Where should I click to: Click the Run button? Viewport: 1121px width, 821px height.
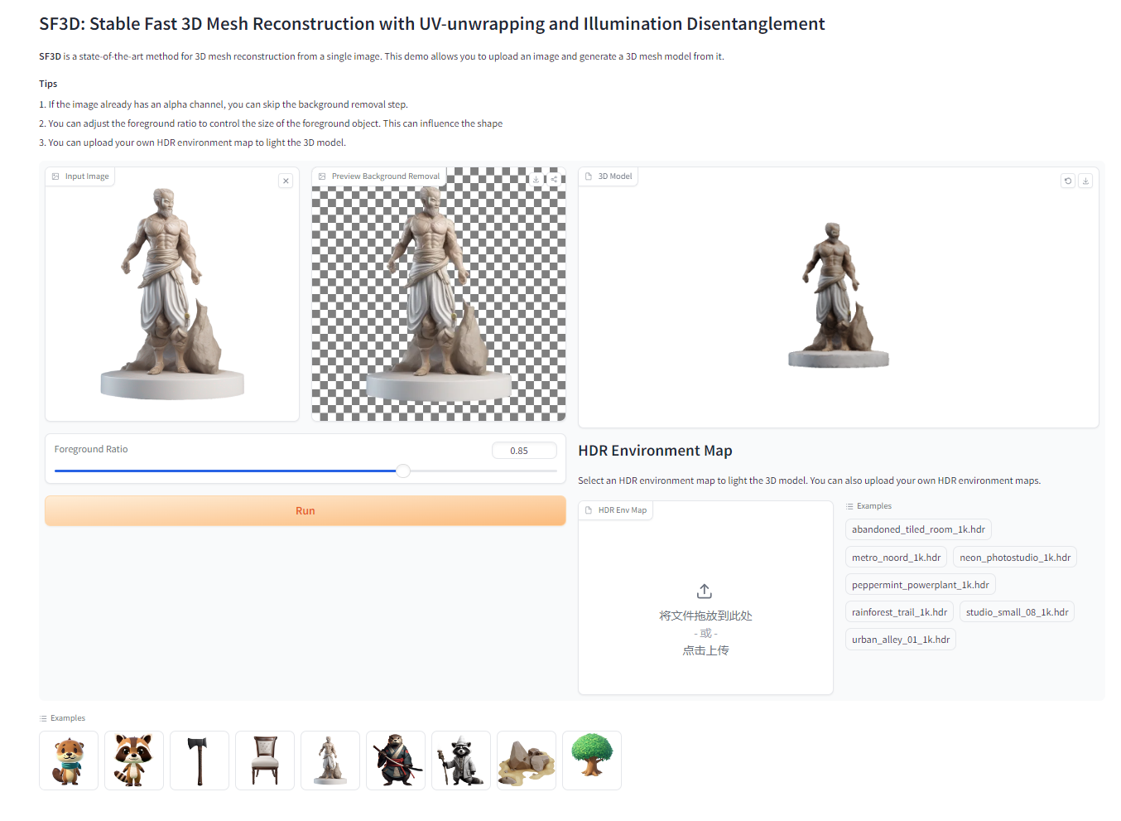click(x=306, y=510)
